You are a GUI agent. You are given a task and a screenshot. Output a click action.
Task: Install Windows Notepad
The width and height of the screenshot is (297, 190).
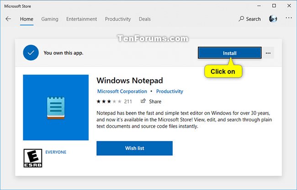click(x=229, y=53)
